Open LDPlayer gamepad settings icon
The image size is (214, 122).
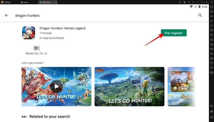point(180,2)
